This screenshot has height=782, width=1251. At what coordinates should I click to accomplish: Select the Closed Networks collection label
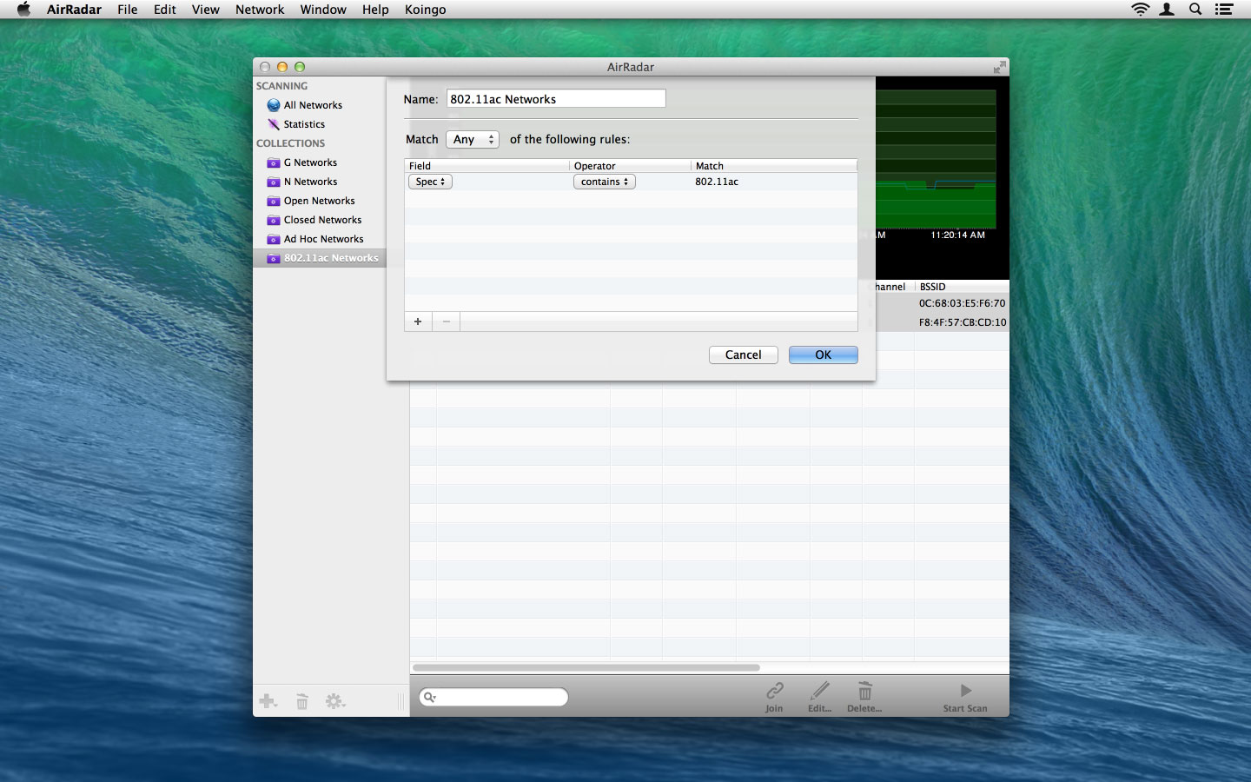coord(322,220)
